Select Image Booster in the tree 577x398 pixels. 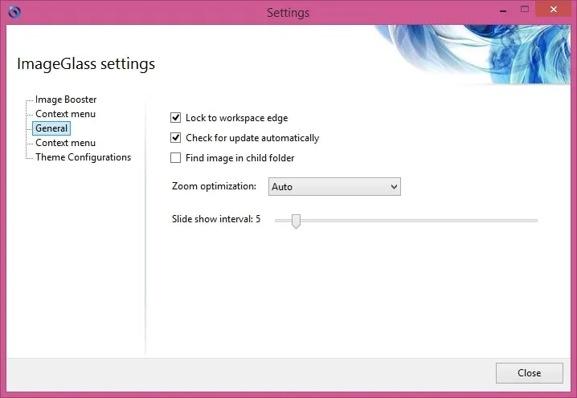coord(66,99)
